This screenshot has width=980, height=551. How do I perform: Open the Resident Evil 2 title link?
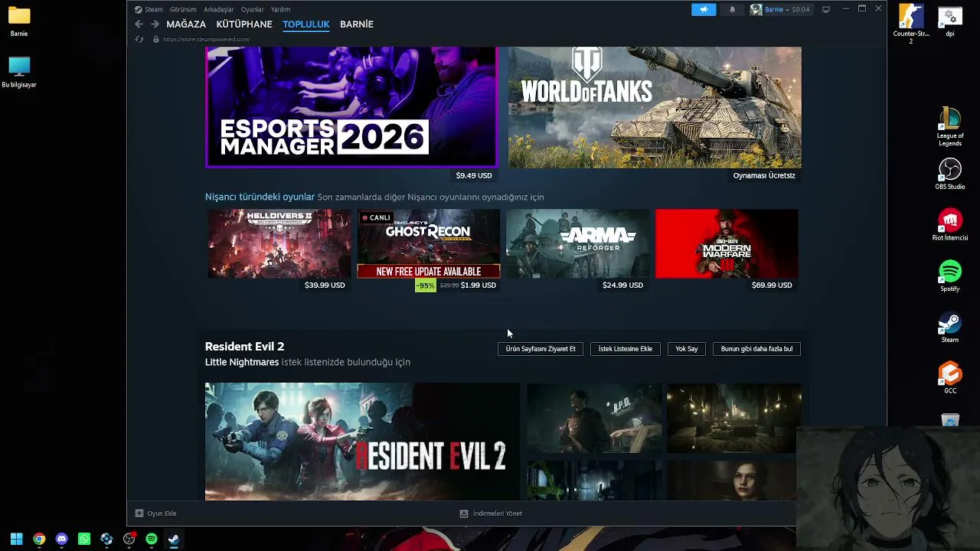(x=244, y=347)
